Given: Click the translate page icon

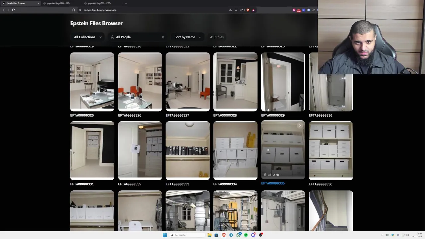Looking at the screenshot, I should (230, 10).
